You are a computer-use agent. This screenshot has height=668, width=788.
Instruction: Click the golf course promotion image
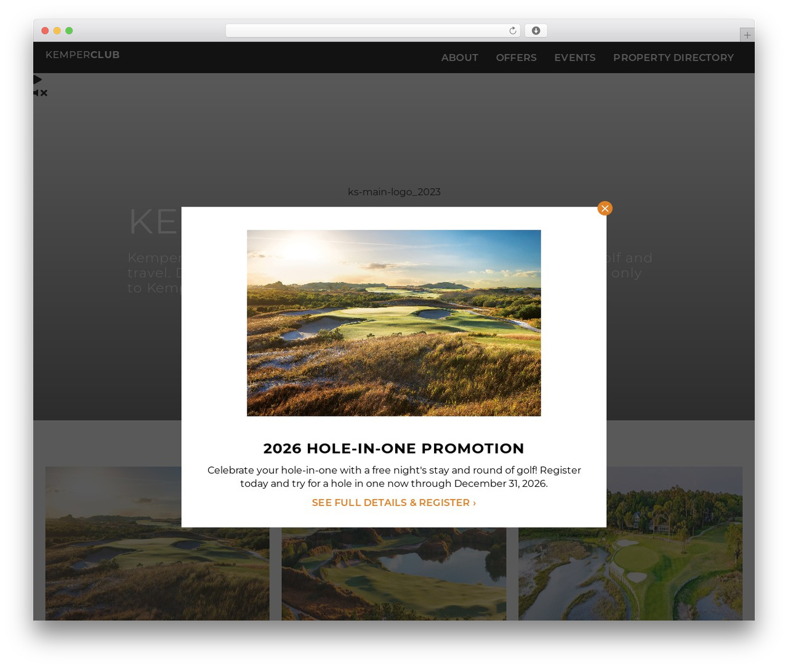coord(393,323)
